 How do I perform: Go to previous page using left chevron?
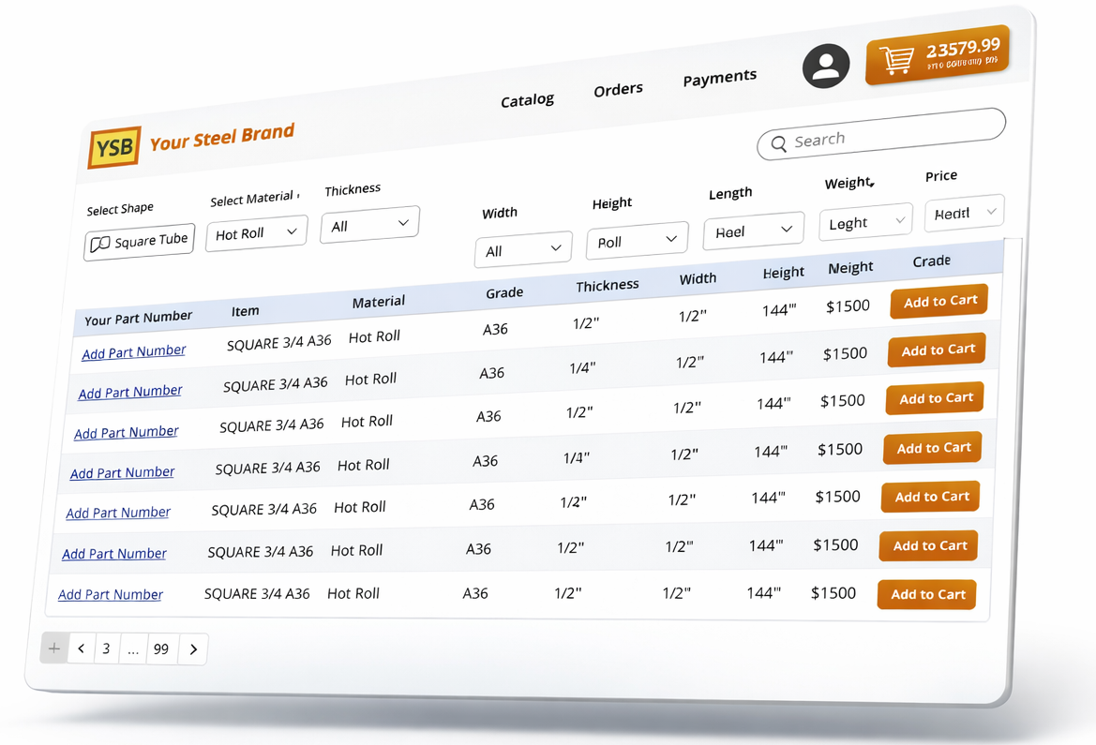[x=82, y=648]
